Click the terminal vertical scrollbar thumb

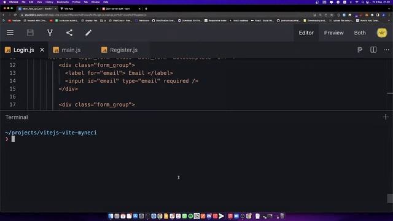coord(390,198)
